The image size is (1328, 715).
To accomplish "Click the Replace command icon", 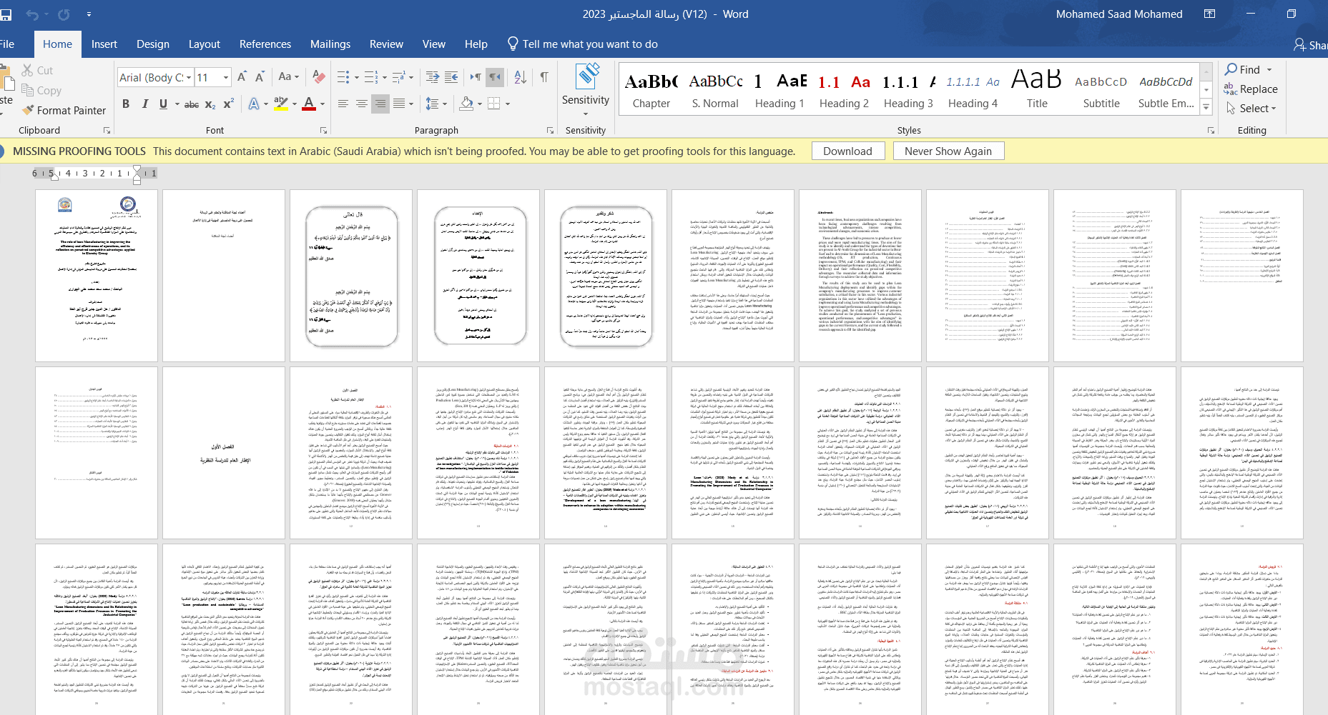I will (1230, 89).
